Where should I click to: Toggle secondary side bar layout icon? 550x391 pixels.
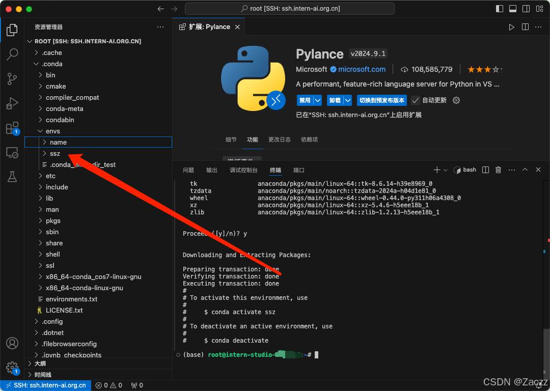[x=526, y=9]
